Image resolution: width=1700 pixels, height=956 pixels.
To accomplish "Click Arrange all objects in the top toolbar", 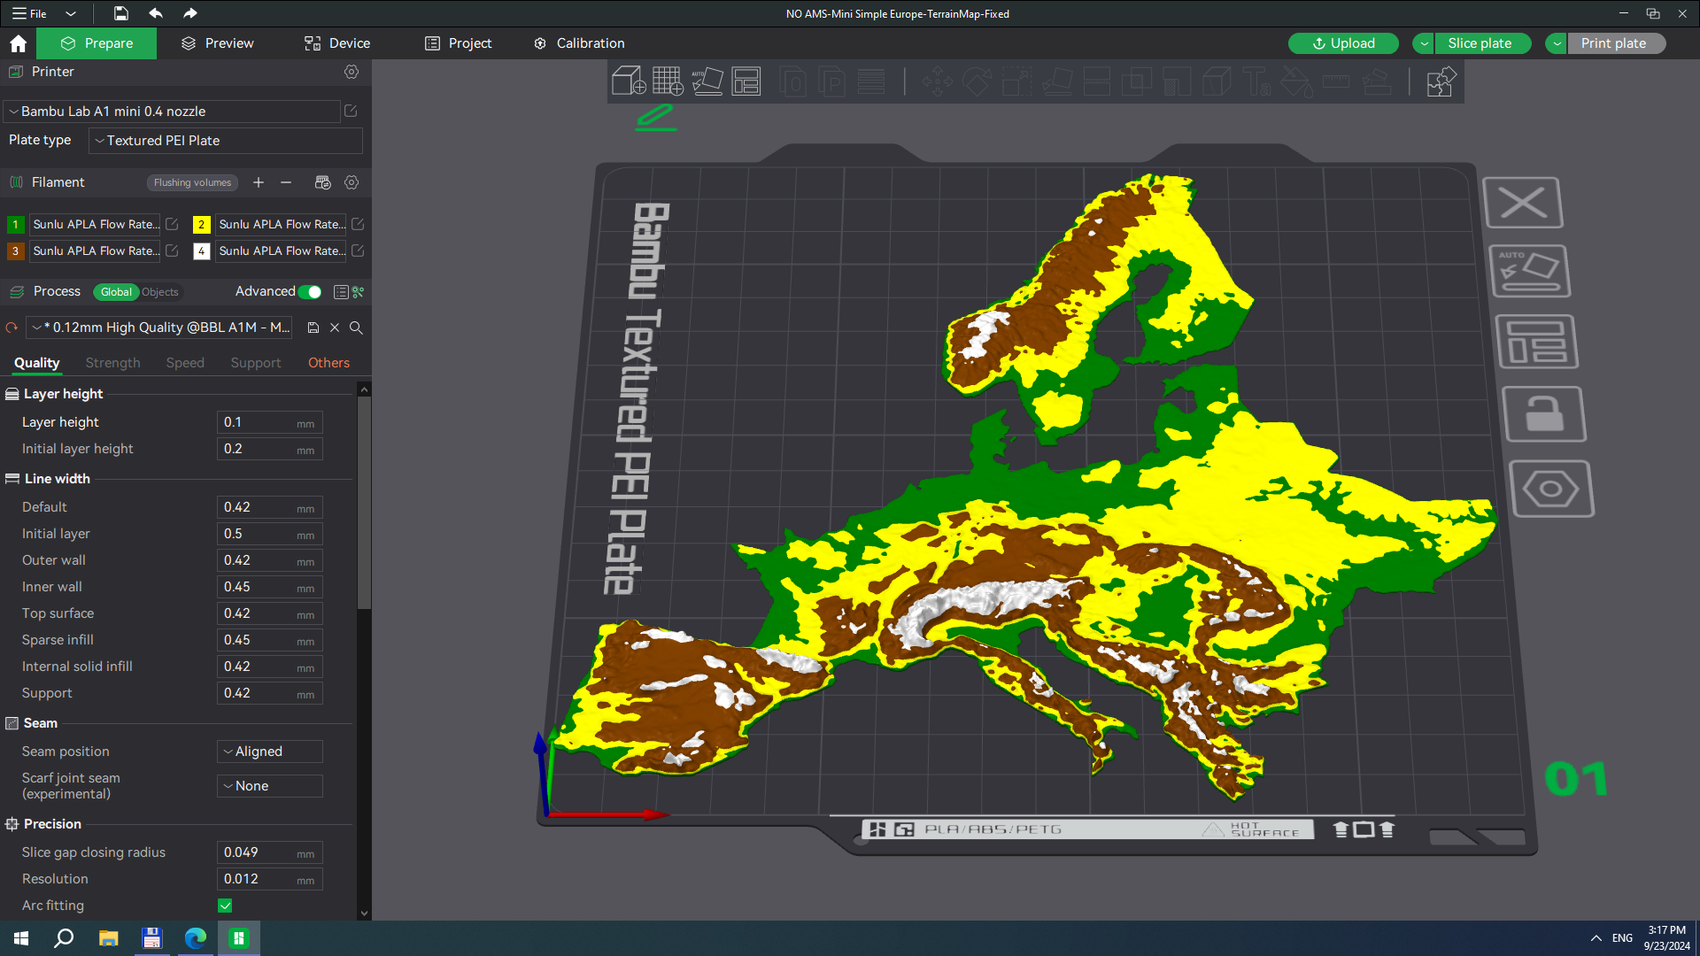I will tap(746, 81).
